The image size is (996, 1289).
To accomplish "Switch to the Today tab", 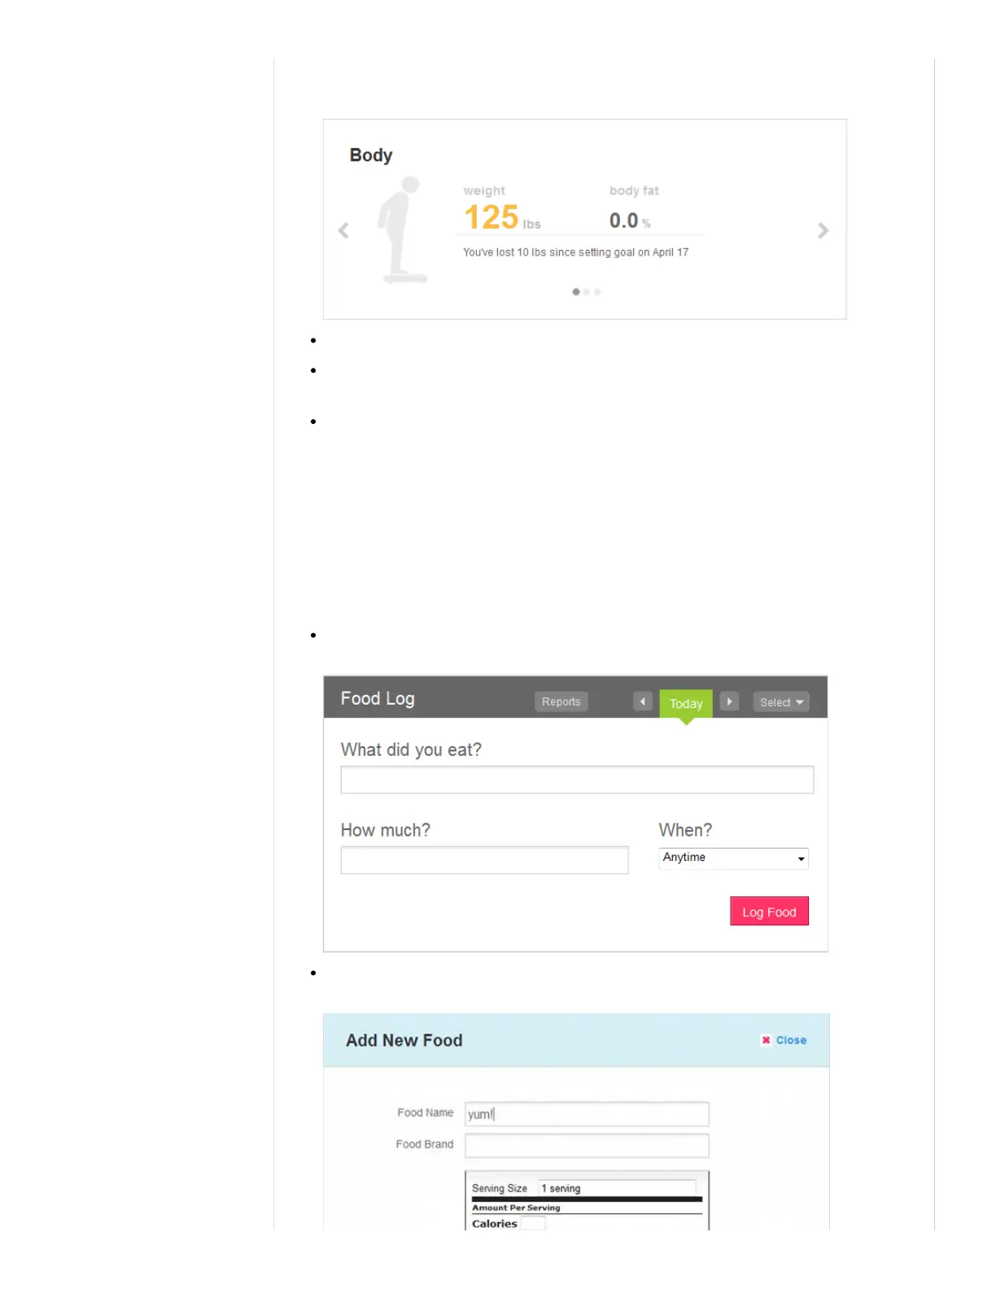I will 686,704.
